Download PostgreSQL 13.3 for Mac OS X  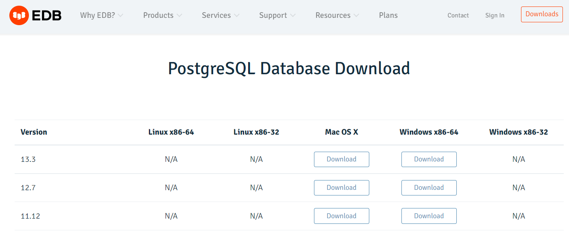pyautogui.click(x=341, y=159)
